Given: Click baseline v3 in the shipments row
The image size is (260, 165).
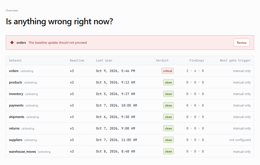Looking at the screenshot, I should (72, 117).
